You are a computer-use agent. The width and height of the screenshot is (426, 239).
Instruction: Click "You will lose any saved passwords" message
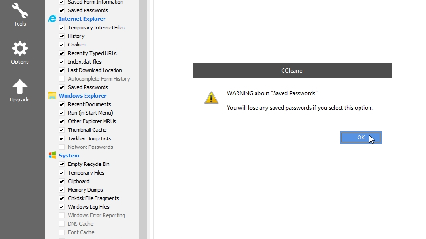[x=300, y=108]
